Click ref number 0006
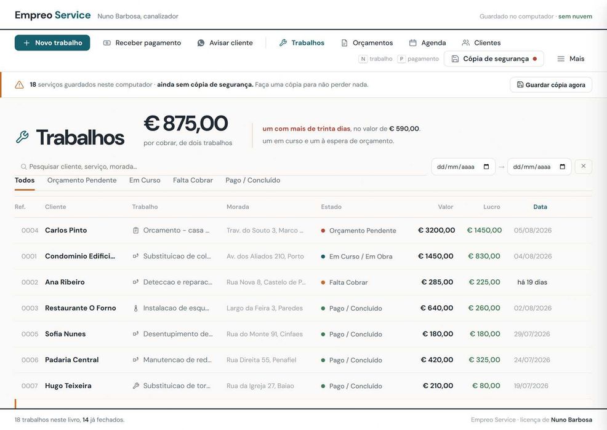 coord(30,360)
